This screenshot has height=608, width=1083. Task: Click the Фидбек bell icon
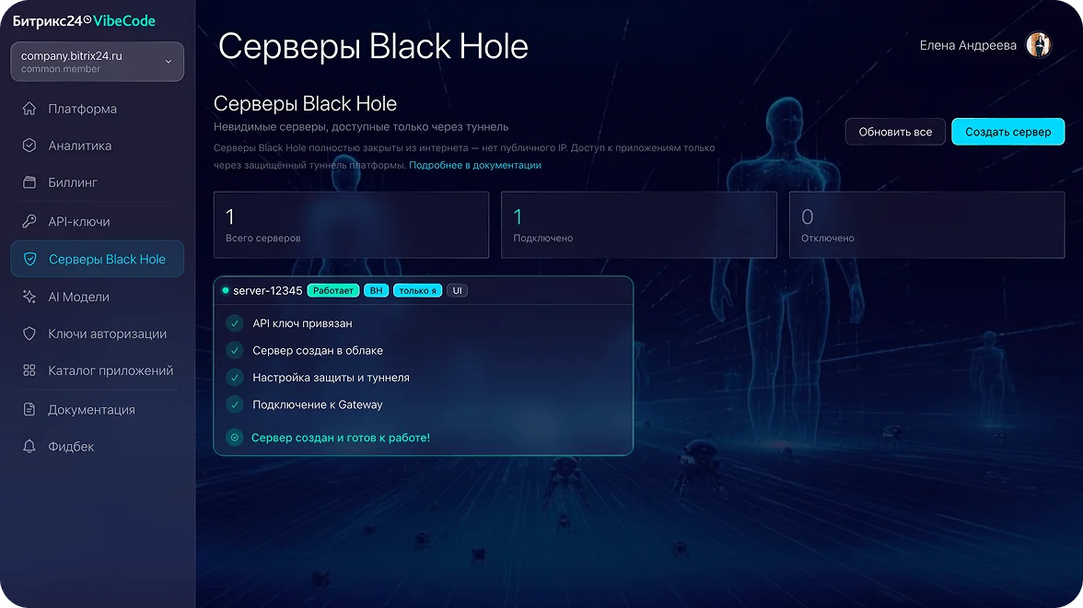coord(29,446)
